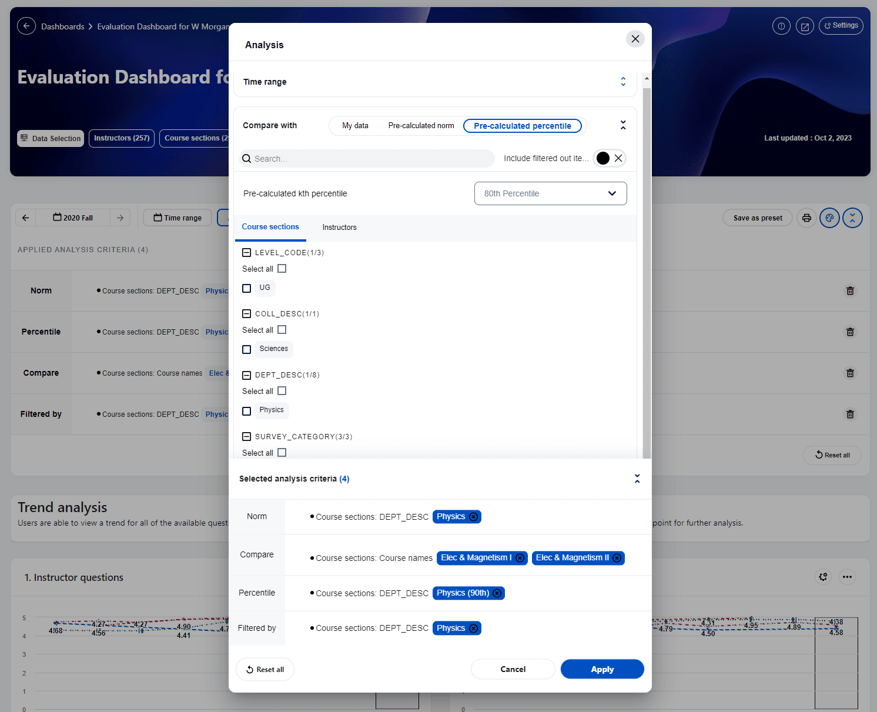Switch to Instructors tab
This screenshot has width=877, height=712.
[339, 228]
